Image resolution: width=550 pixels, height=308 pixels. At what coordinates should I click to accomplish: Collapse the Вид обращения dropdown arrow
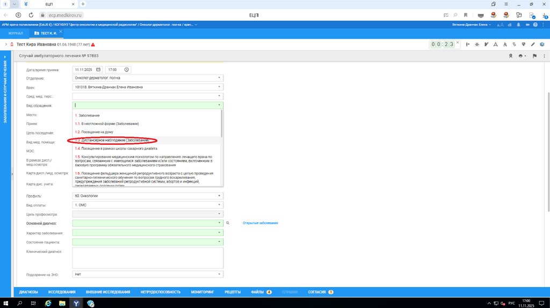click(219, 105)
